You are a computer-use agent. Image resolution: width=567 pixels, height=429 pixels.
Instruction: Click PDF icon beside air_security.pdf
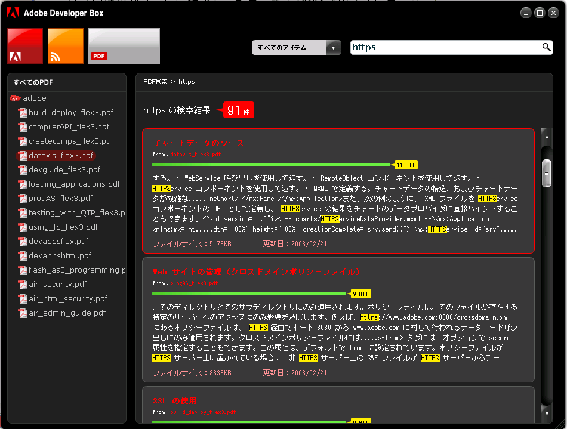point(23,285)
